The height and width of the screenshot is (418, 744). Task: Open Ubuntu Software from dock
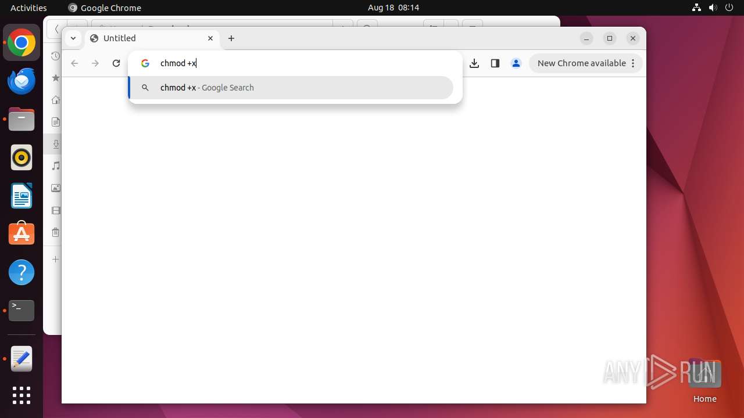[22, 234]
